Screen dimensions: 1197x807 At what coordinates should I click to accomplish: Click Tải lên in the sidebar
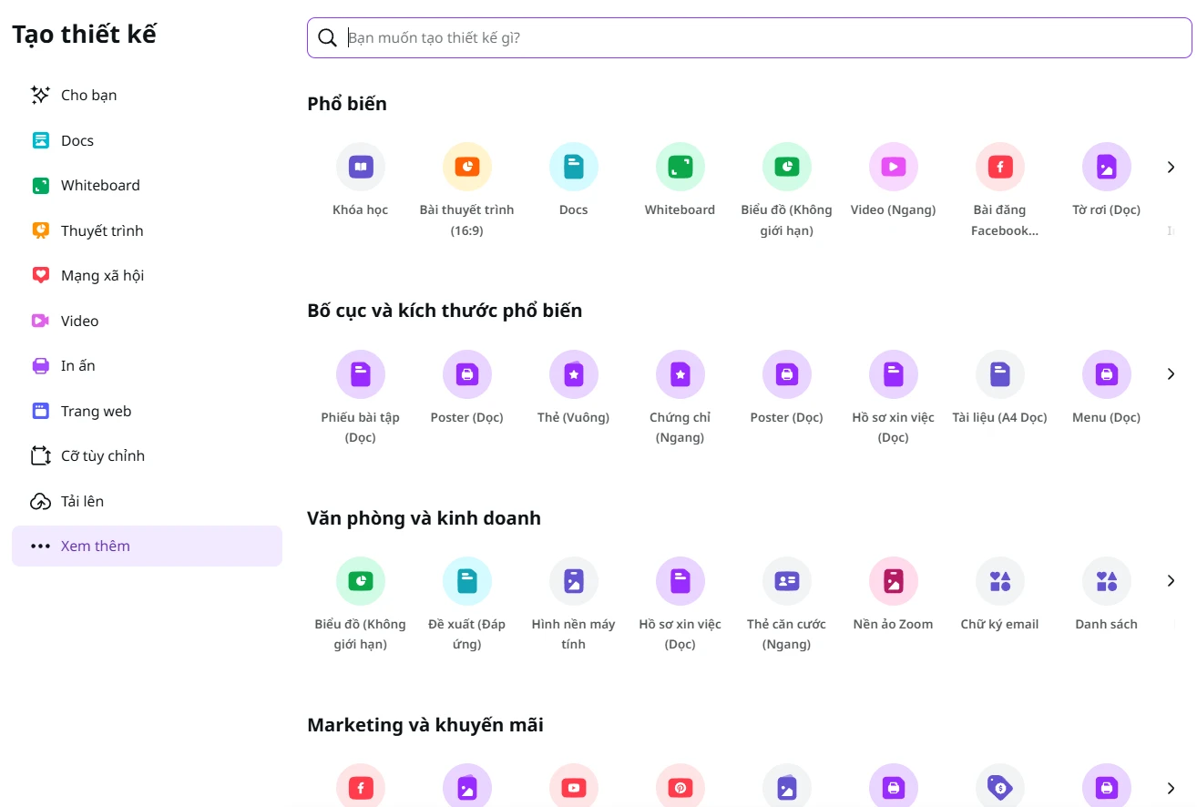147,501
